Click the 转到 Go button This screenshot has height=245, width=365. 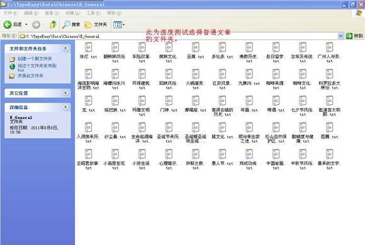(x=354, y=36)
